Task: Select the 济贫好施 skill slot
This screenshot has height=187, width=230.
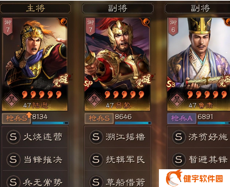Action: pyautogui.click(x=199, y=137)
